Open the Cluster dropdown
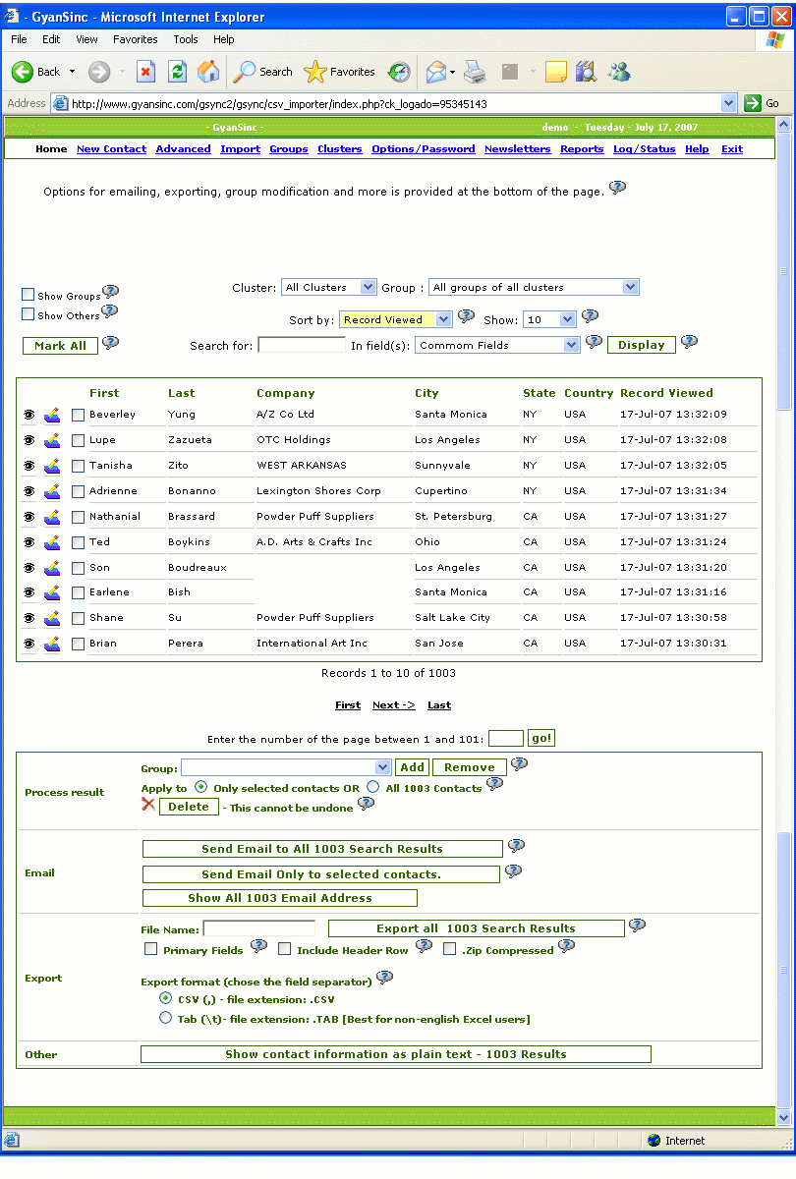Image resolution: width=796 pixels, height=1179 pixels. click(x=328, y=288)
